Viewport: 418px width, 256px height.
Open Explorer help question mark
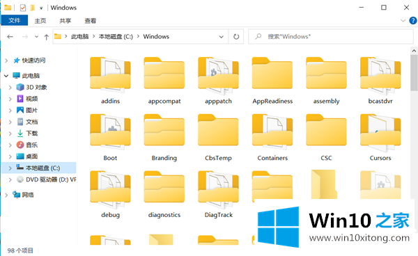(413, 20)
